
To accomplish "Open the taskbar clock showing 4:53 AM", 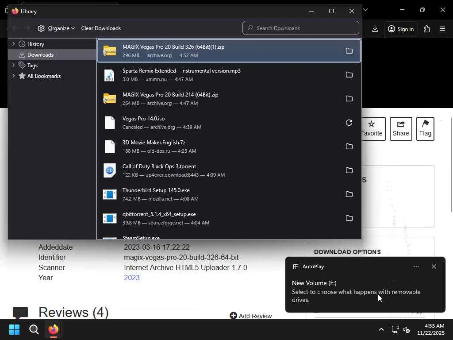I will pos(430,329).
